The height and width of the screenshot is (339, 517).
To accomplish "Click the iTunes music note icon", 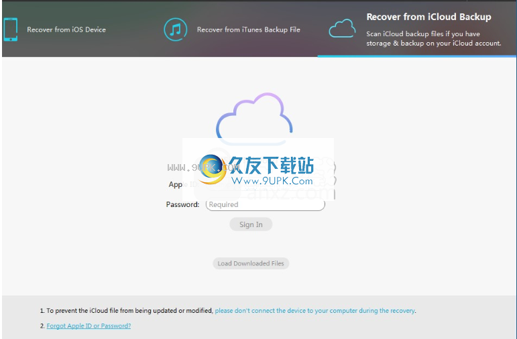I will (176, 29).
